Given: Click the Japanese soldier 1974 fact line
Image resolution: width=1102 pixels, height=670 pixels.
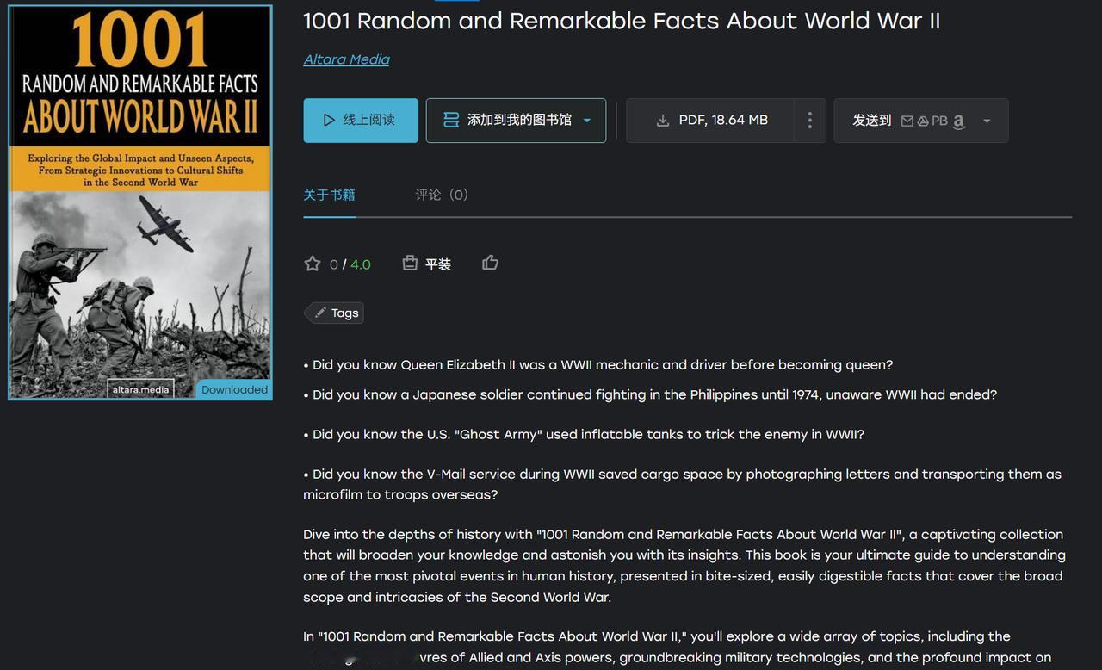Looking at the screenshot, I should pos(650,395).
